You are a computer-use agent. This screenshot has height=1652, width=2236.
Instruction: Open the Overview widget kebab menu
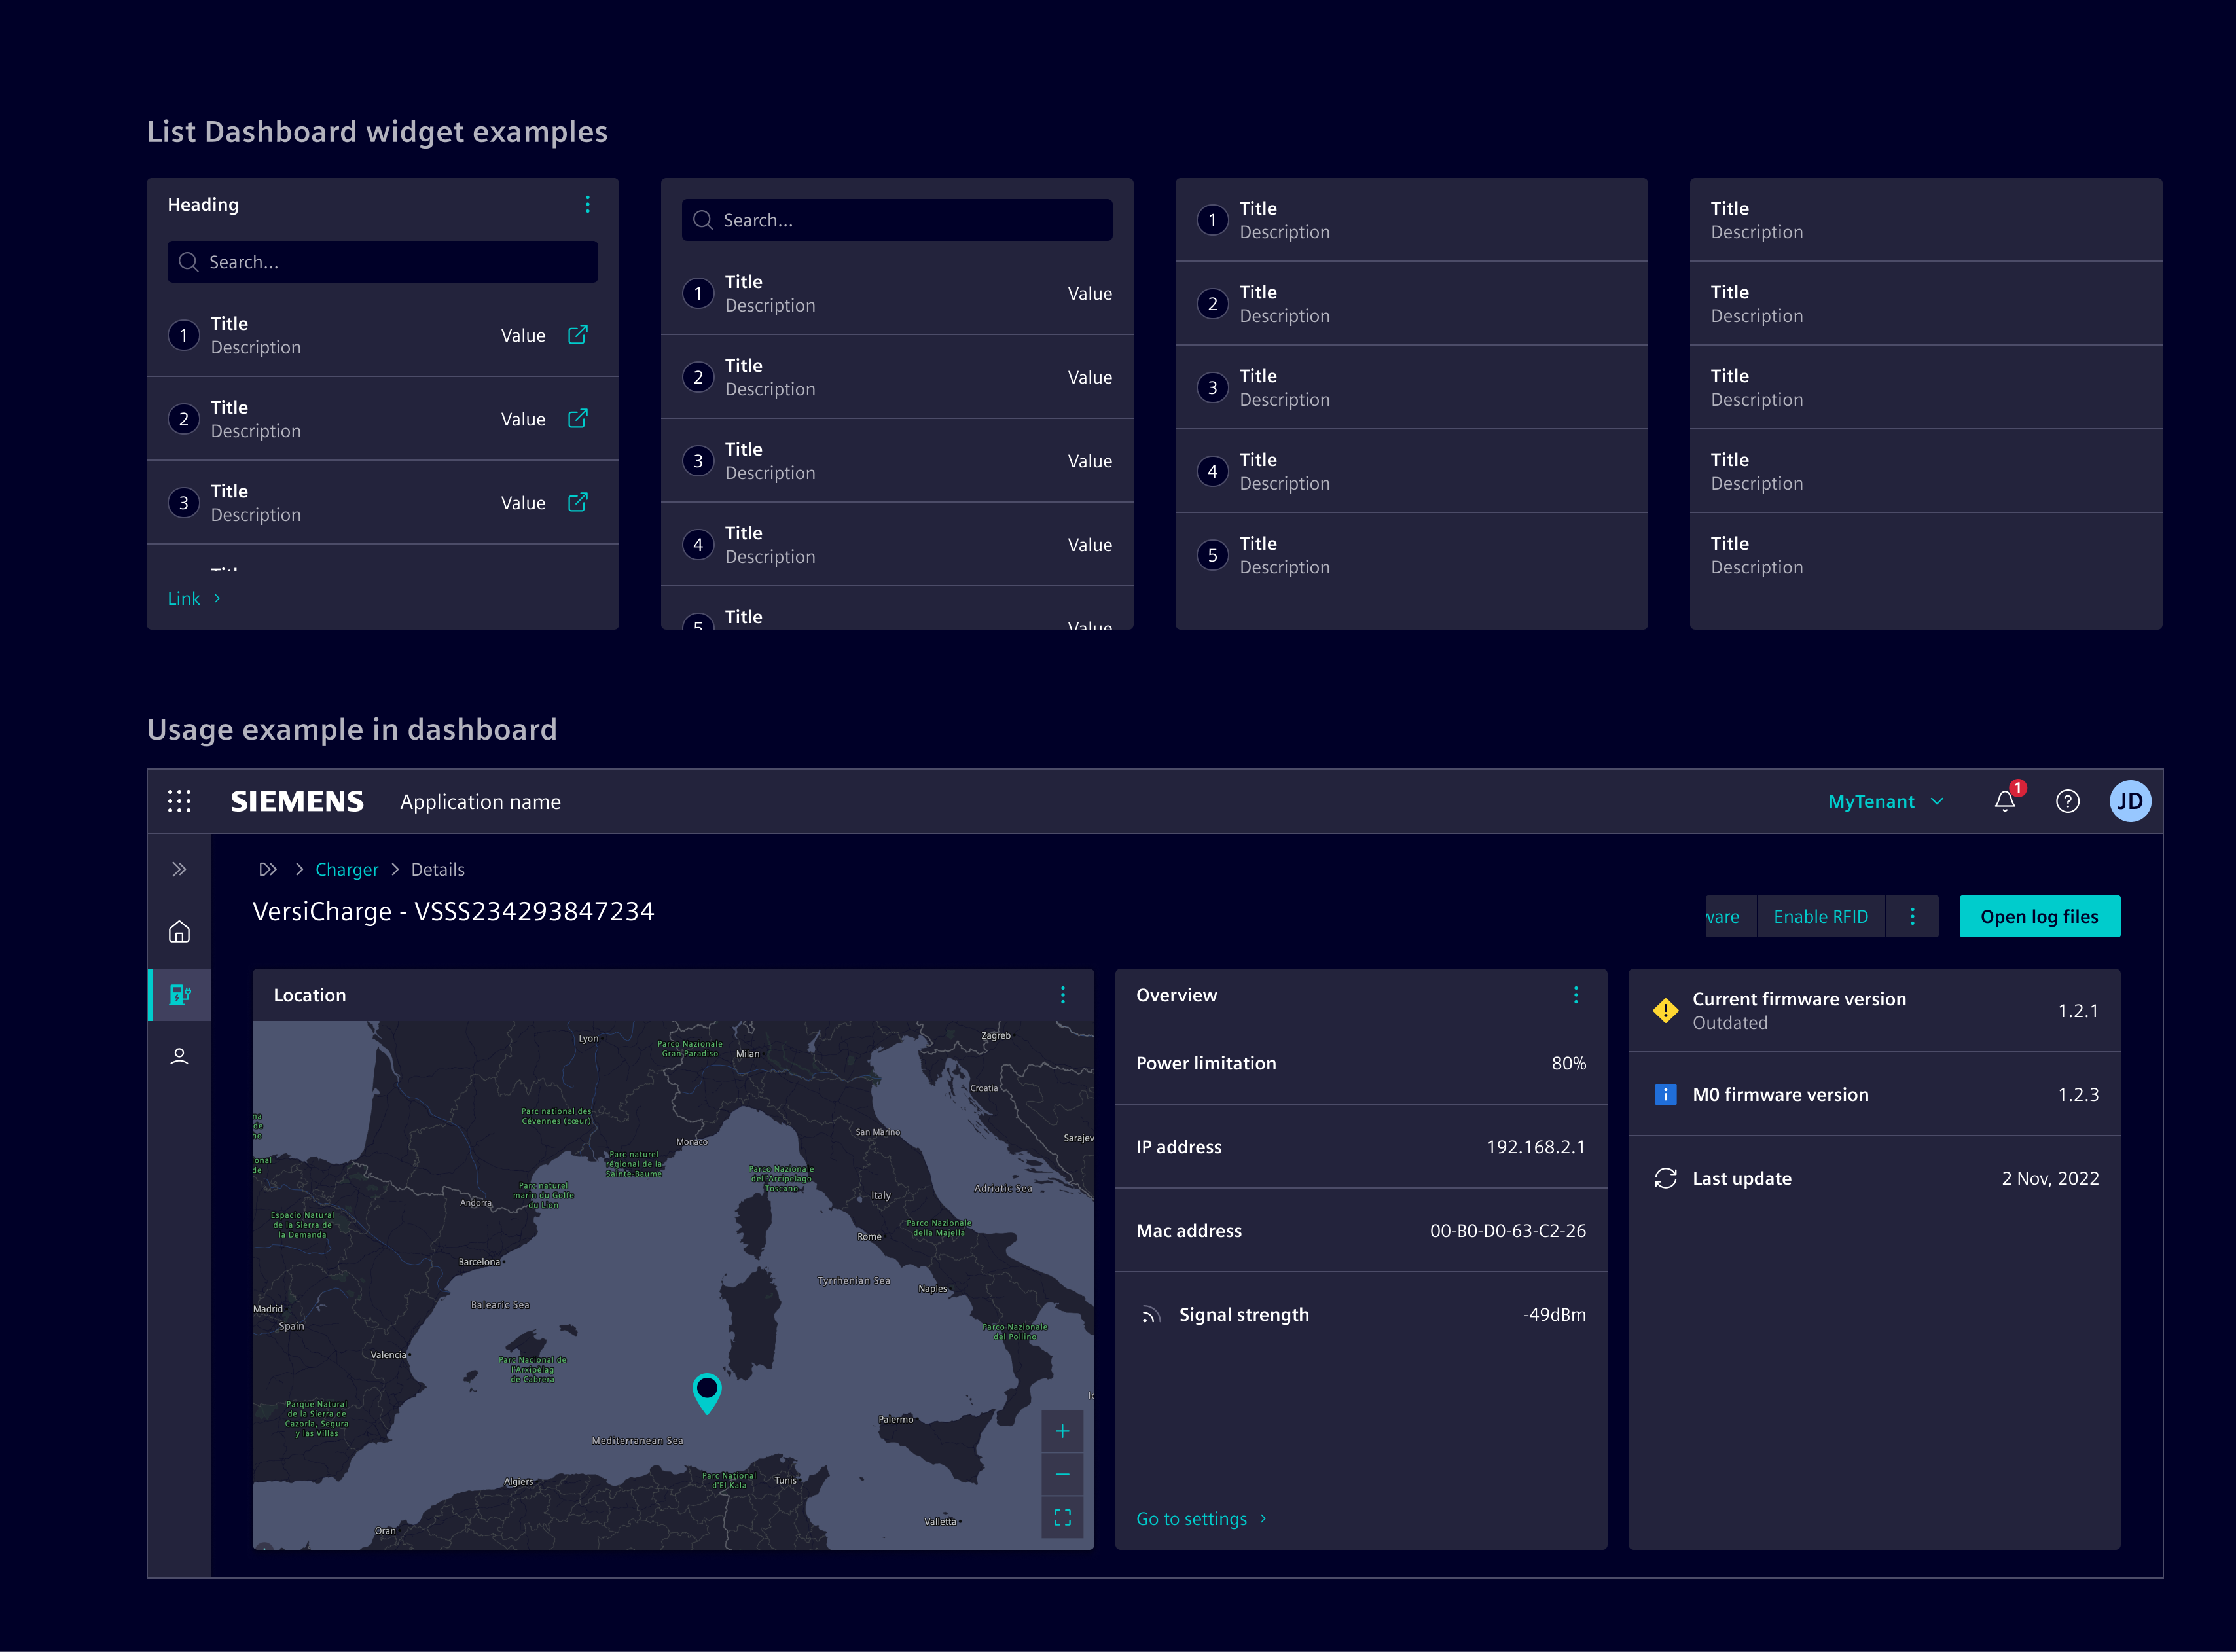click(x=1575, y=995)
